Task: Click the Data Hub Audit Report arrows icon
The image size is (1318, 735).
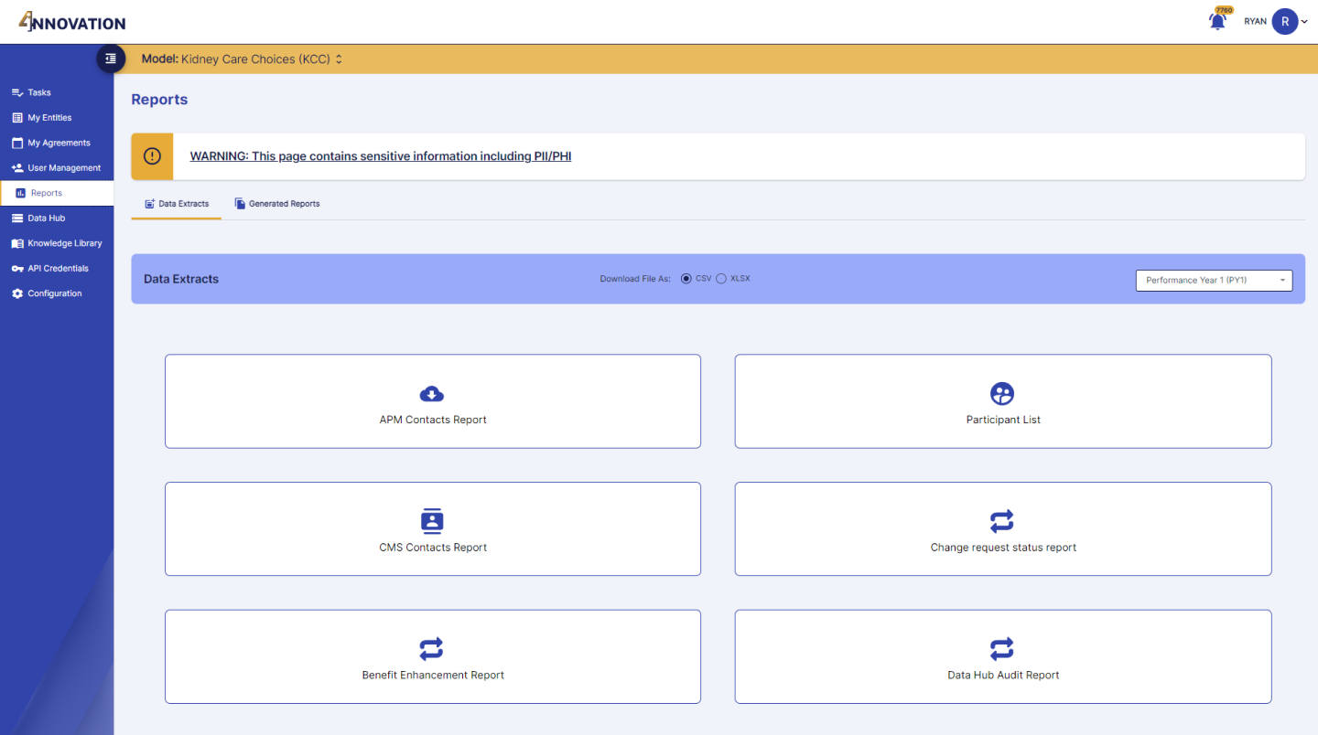Action: (1002, 649)
